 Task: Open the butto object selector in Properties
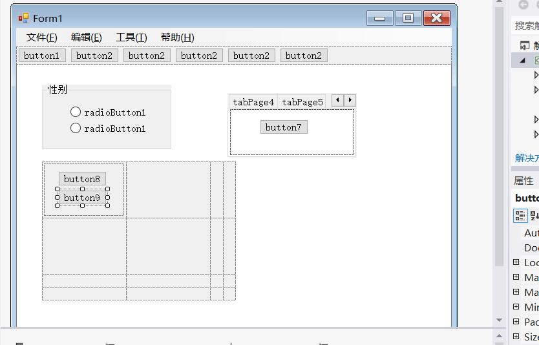[x=527, y=198]
